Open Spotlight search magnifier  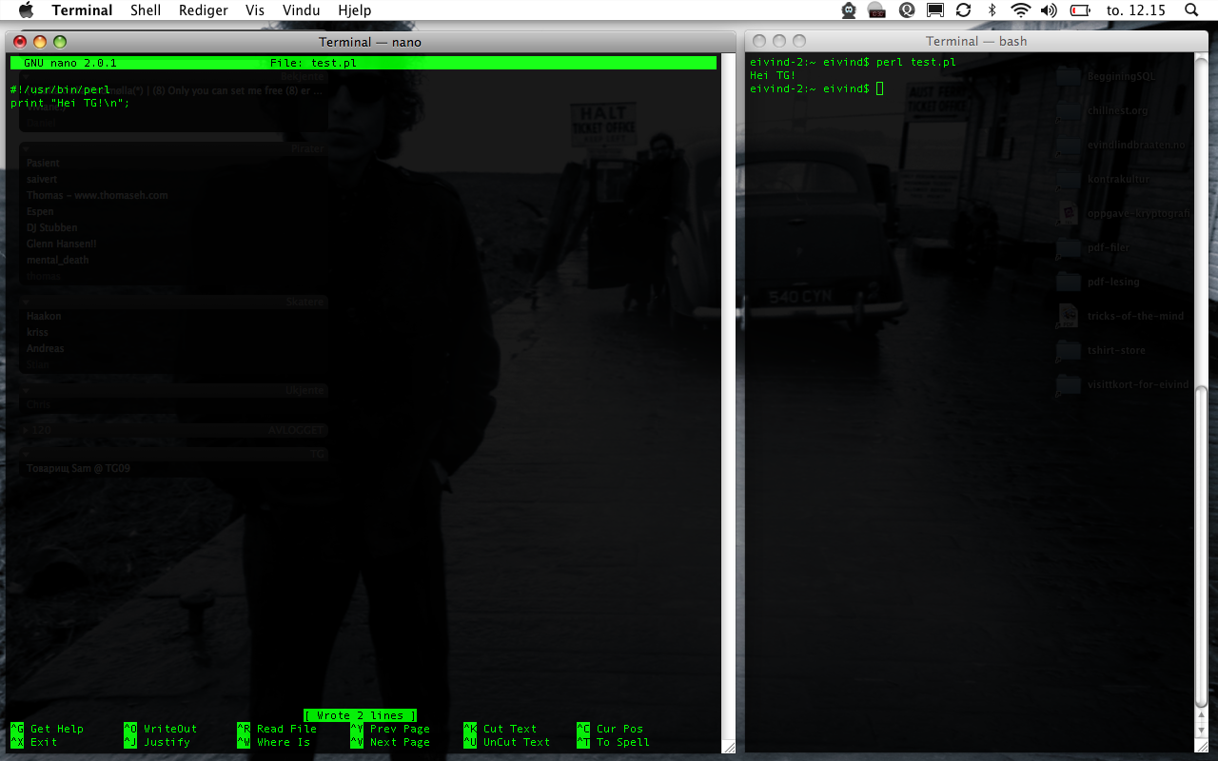click(1191, 10)
